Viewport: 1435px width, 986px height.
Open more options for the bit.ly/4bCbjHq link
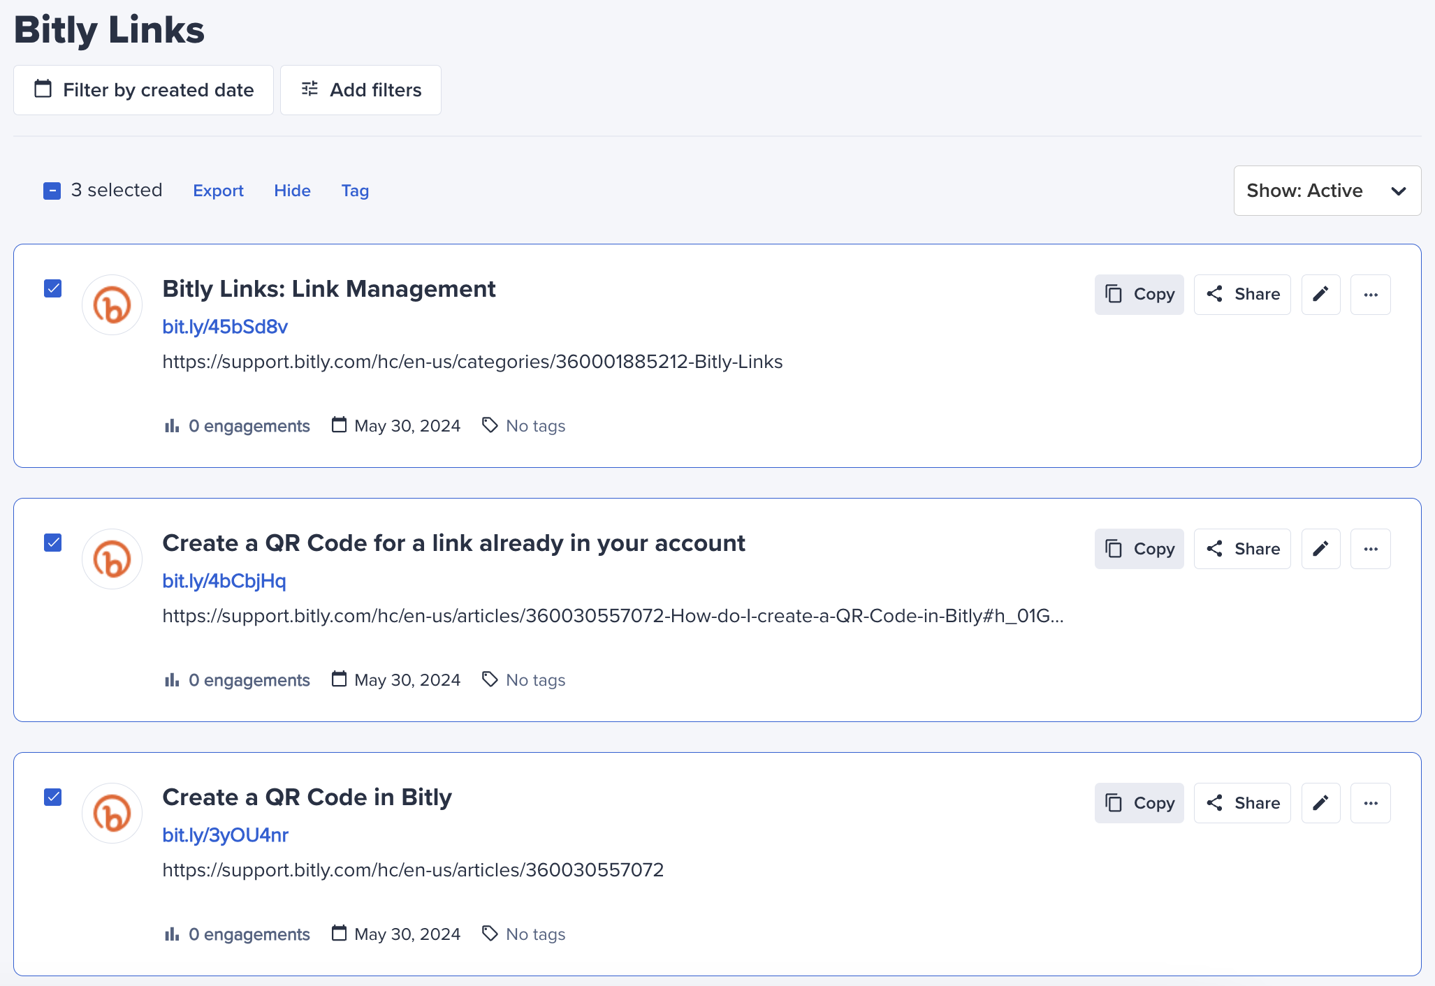coord(1371,549)
